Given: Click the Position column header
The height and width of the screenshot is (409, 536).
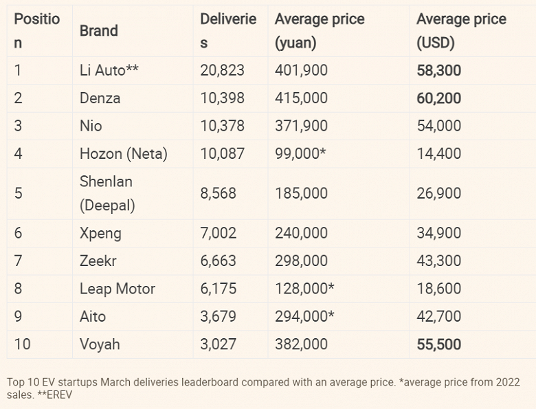Looking at the screenshot, I should [x=37, y=30].
